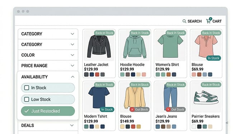Select dark charcoal swatch for Leather Jacket

(x=86, y=74)
